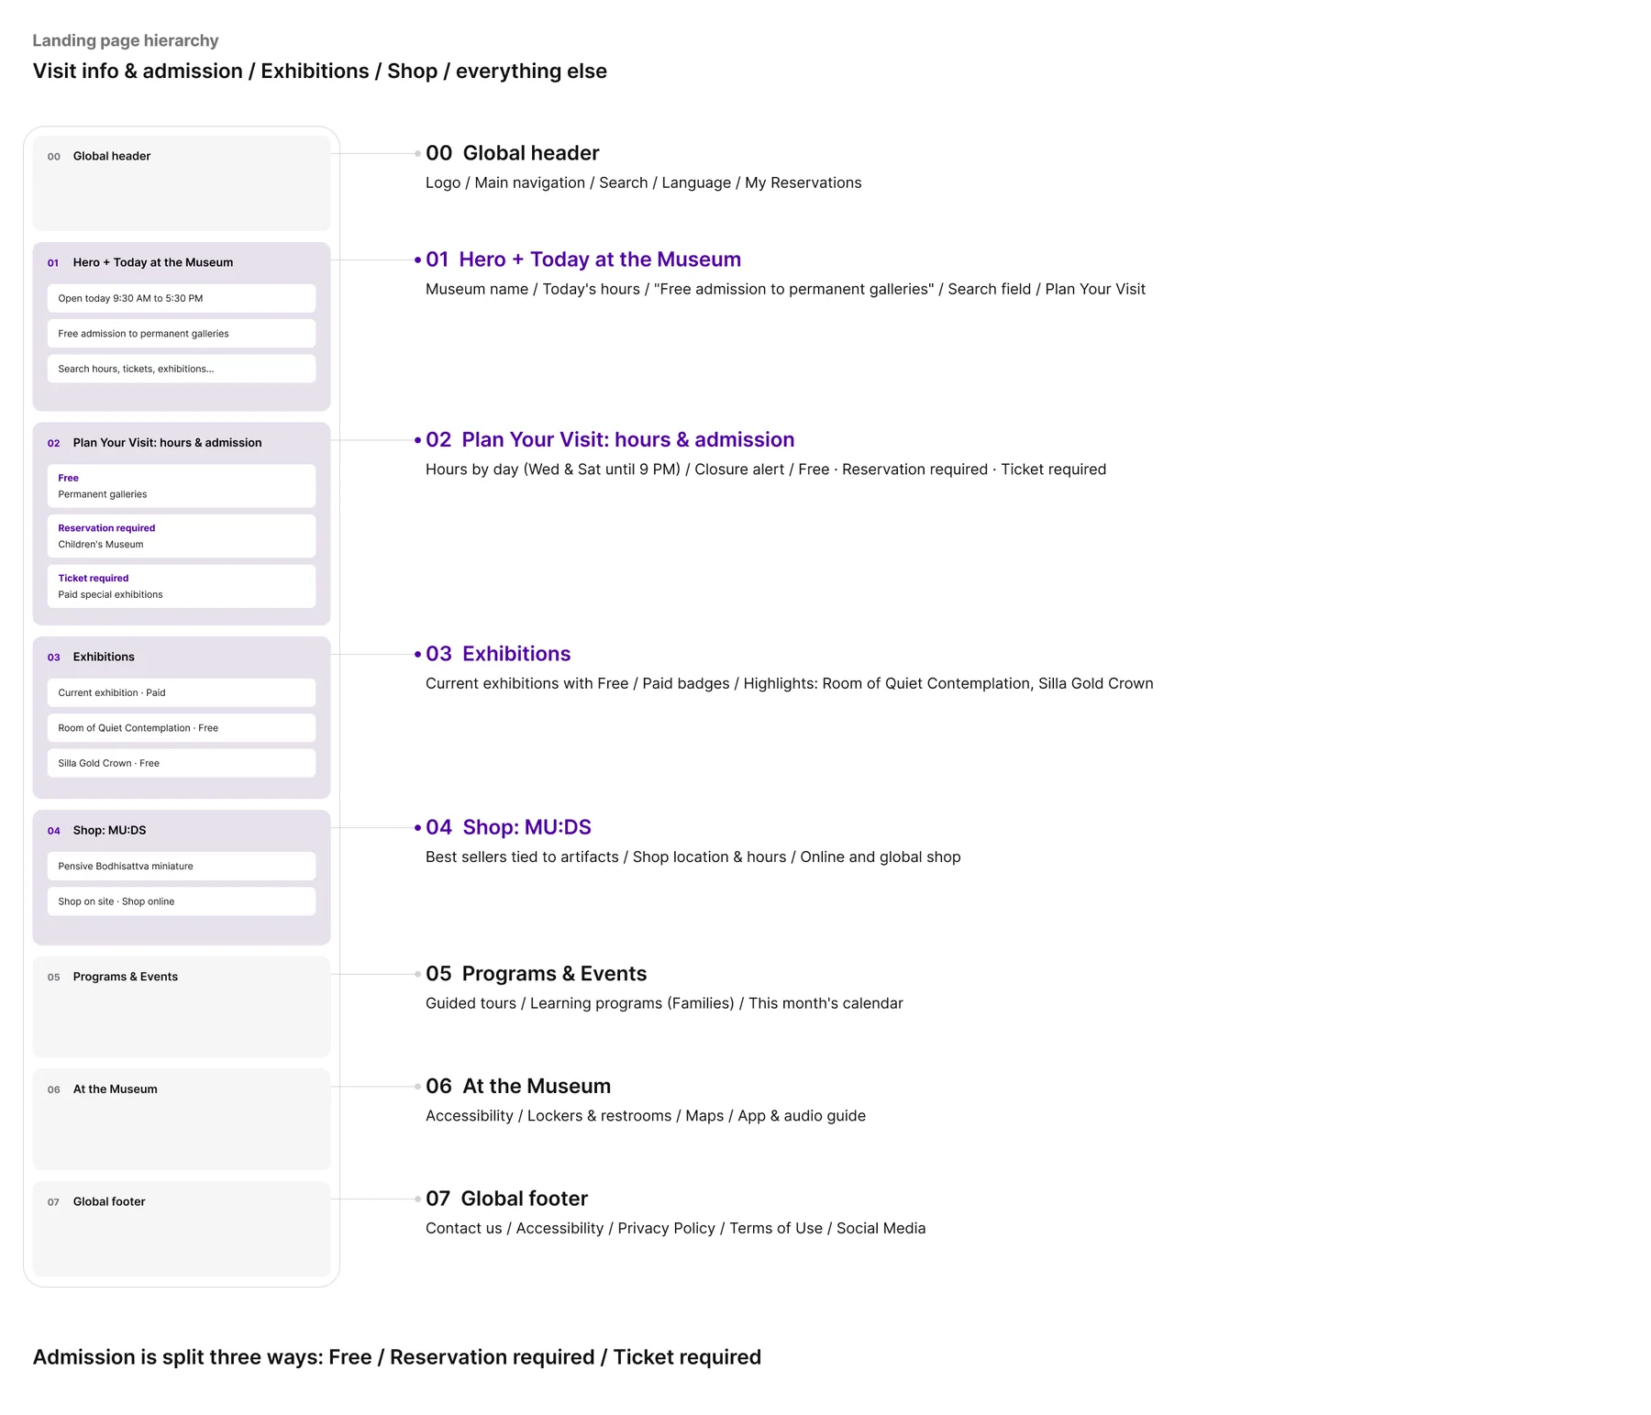Click the large '00 Global header' annotation heading
The image size is (1651, 1415).
(512, 153)
